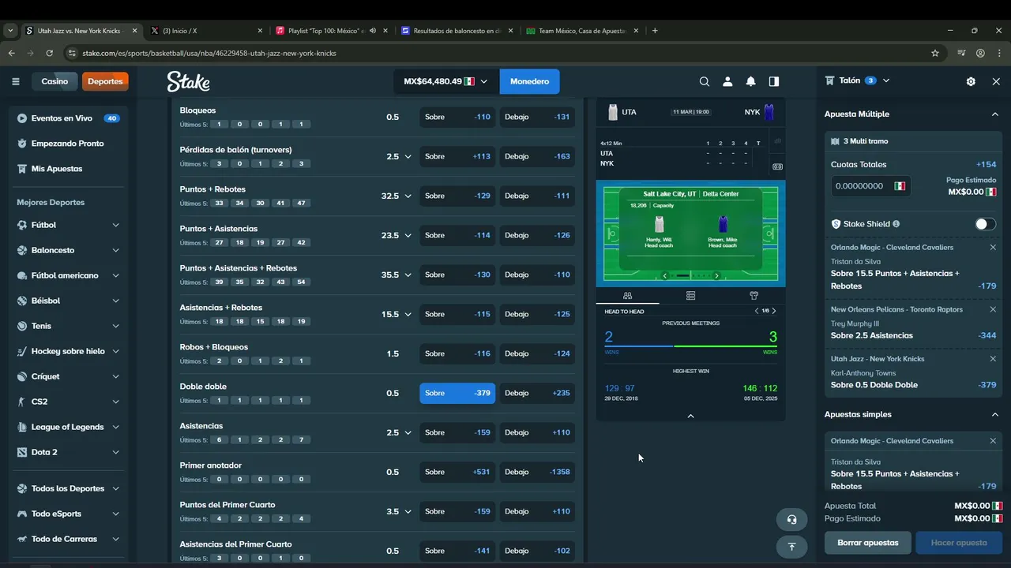Open bet slip settings gear
This screenshot has width=1011, height=568.
[971, 81]
